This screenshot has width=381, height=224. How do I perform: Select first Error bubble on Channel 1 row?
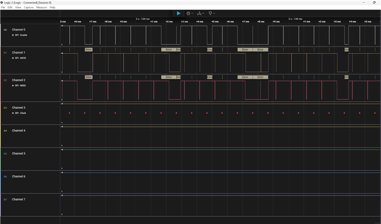(89, 49)
